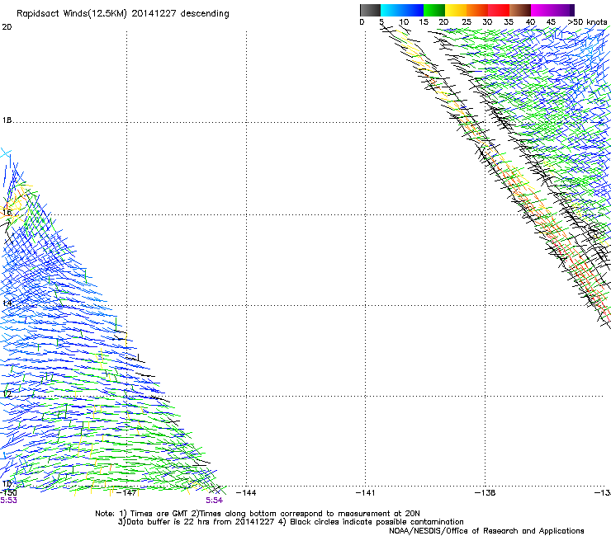
Task: Click the dark purple >50 knots swatch
Action: (572, 10)
